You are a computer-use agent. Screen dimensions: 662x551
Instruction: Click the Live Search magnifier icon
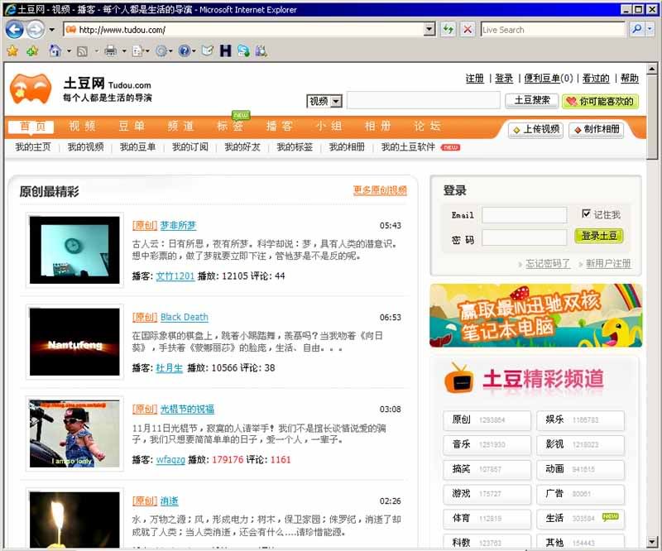coord(636,29)
